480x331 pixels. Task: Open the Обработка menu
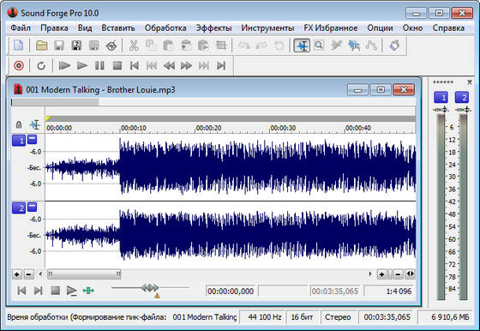pos(165,27)
